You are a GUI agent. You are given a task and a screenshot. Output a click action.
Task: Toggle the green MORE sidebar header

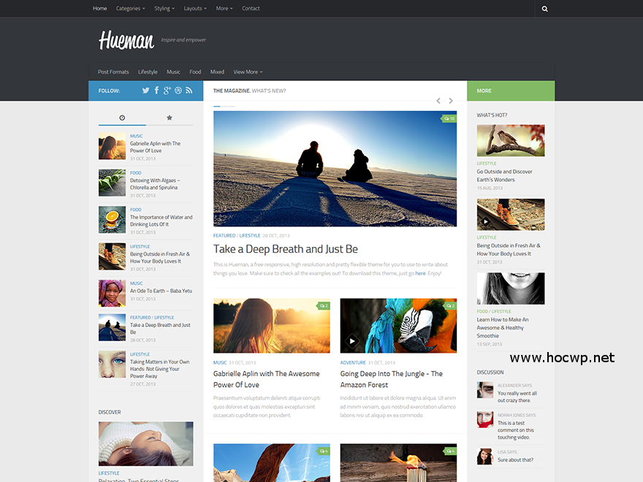(511, 91)
